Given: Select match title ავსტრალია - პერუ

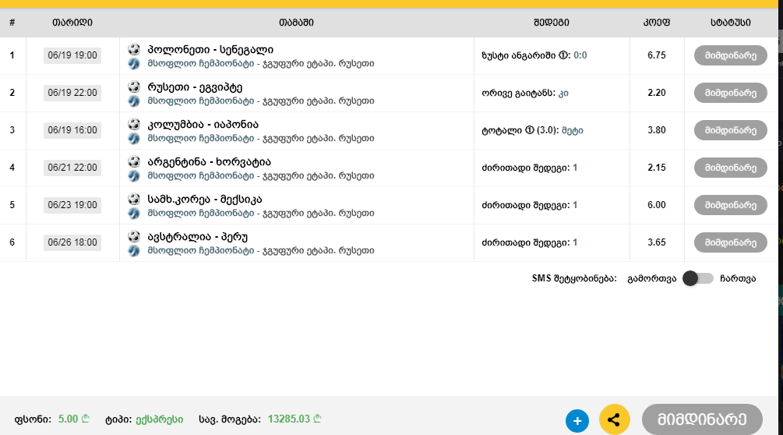Looking at the screenshot, I should pyautogui.click(x=198, y=237).
